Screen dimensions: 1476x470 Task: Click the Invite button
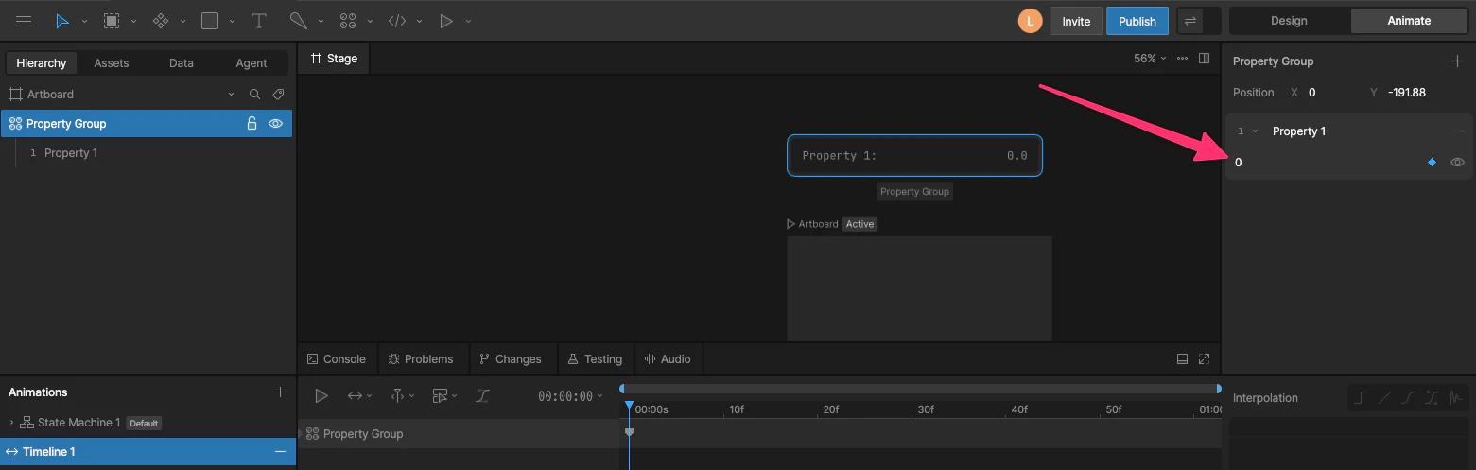[x=1076, y=21]
